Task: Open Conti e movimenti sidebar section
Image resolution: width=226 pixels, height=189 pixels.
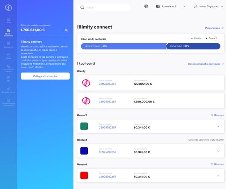Action: point(9,33)
